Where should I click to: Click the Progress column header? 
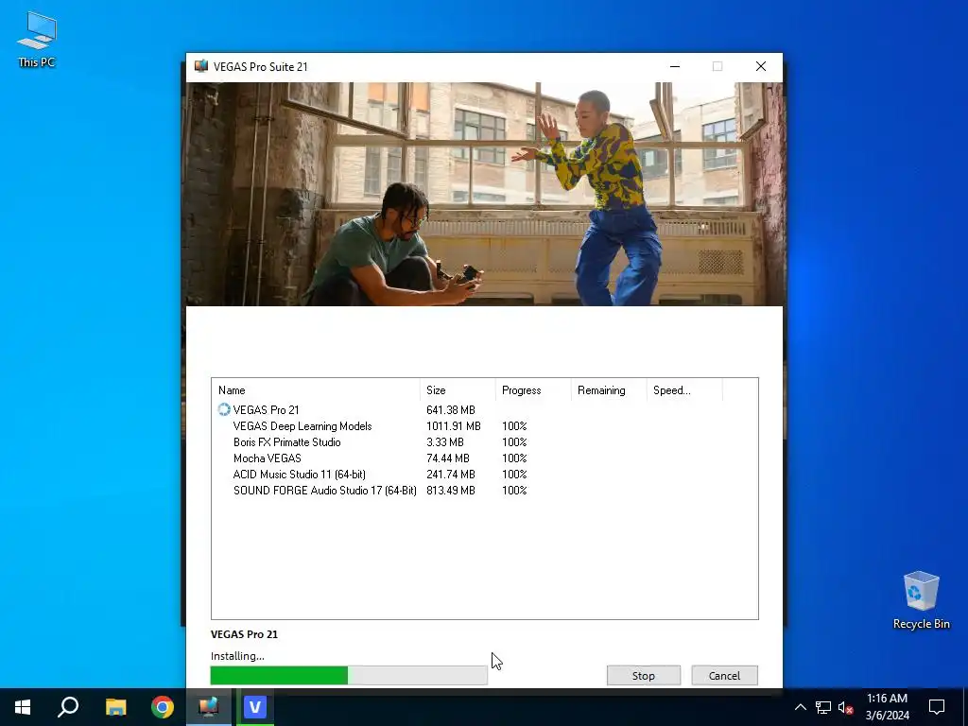tap(533, 390)
